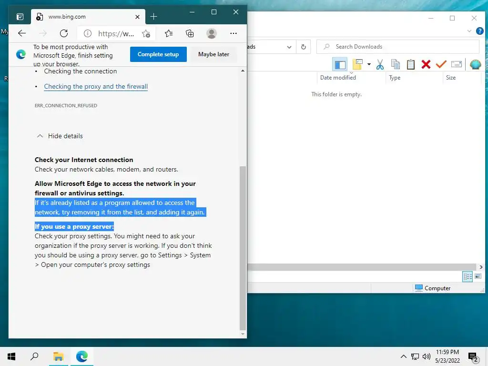Open Windows taskbar search
Image resolution: width=488 pixels, height=366 pixels.
coord(34,356)
